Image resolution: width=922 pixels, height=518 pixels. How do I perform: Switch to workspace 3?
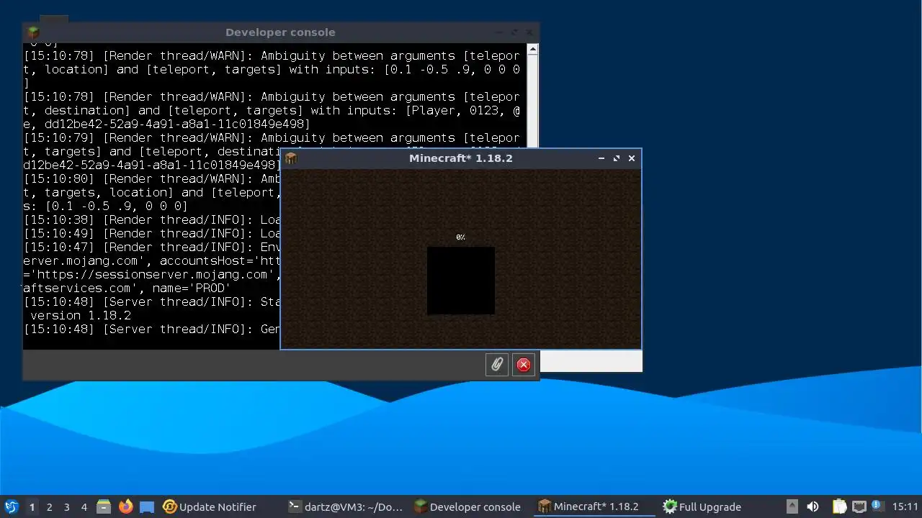click(x=66, y=506)
